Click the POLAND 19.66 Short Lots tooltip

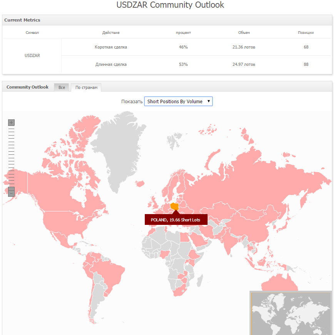tap(176, 219)
